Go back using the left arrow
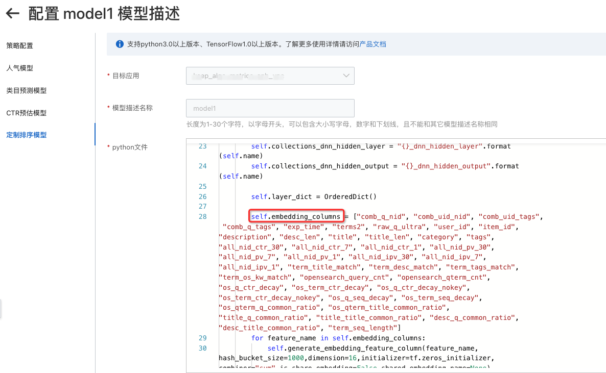 [x=12, y=13]
